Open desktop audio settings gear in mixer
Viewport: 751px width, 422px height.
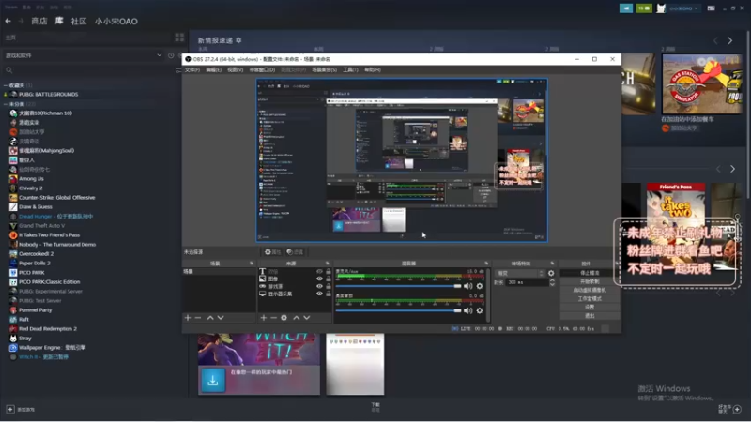(x=480, y=310)
